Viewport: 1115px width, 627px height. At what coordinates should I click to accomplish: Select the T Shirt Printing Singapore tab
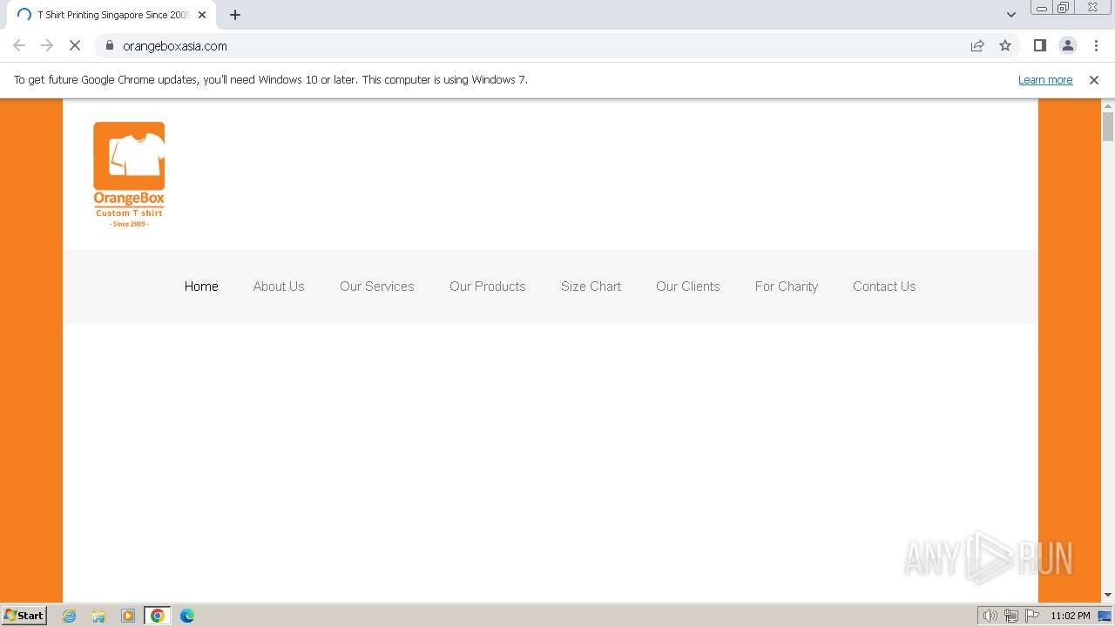[x=111, y=15]
